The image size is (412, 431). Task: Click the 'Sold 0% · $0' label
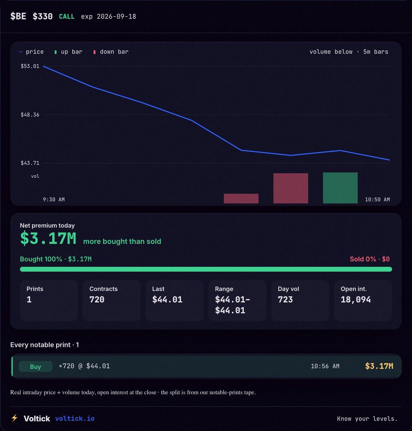click(370, 259)
